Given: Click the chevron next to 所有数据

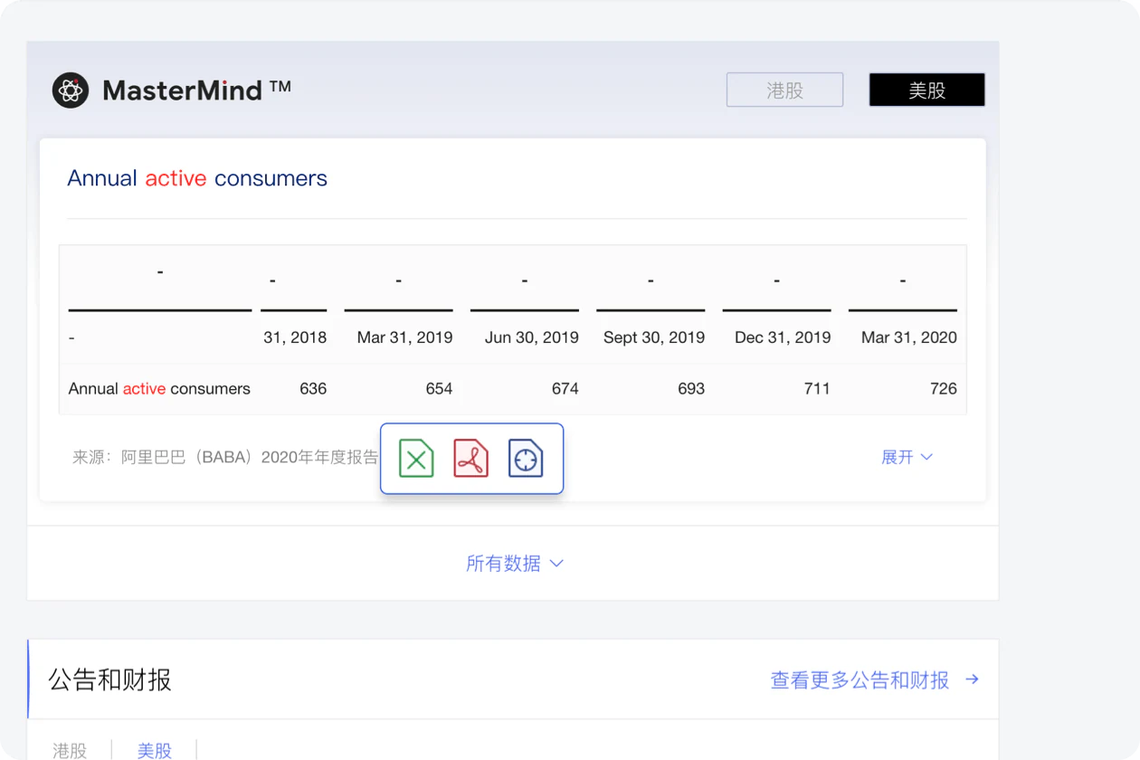Looking at the screenshot, I should point(556,564).
